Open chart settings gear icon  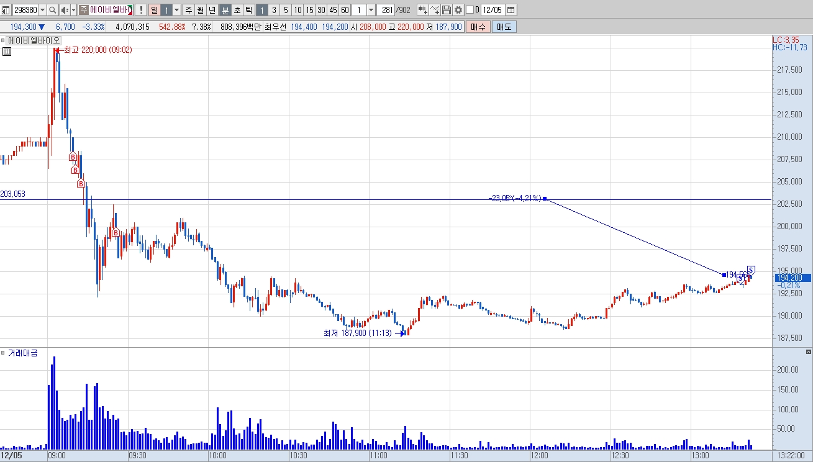click(458, 10)
